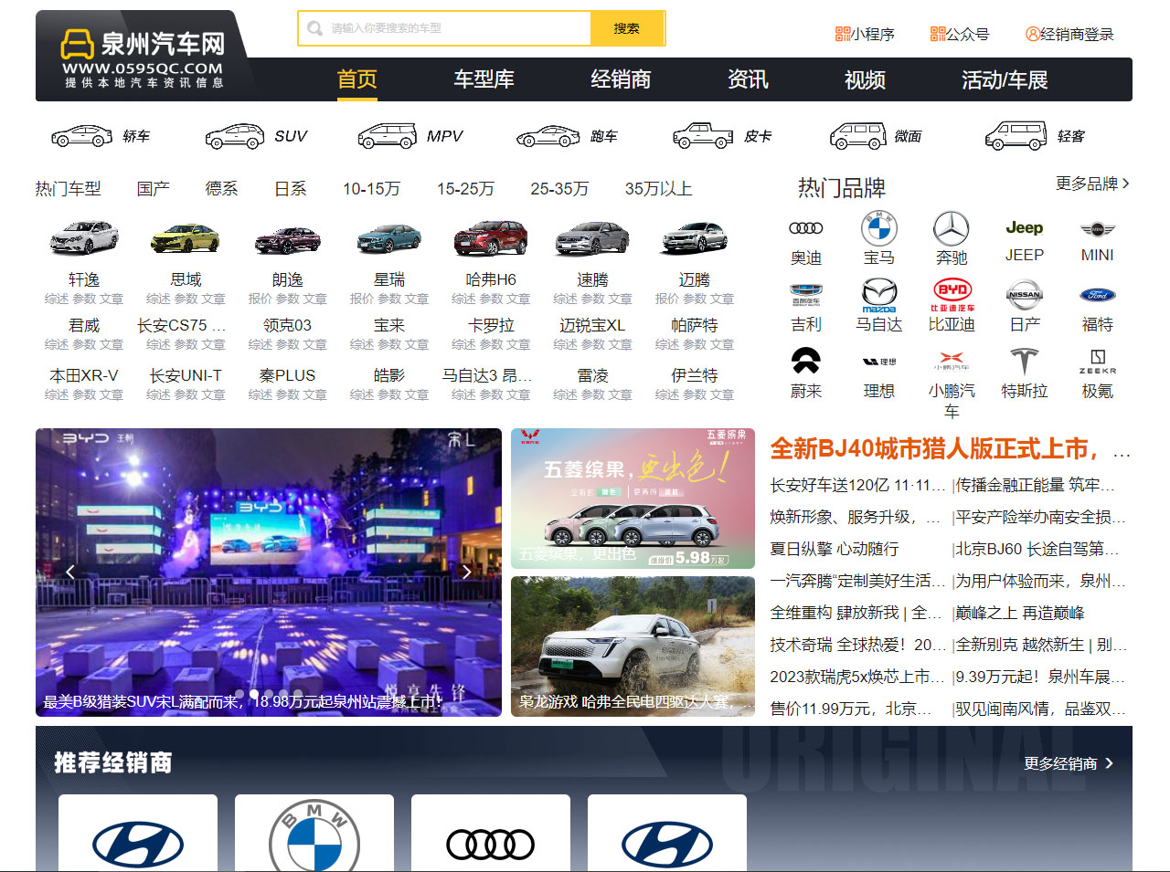The height and width of the screenshot is (872, 1170).
Task: Open the 车型库 model library menu
Action: [484, 79]
